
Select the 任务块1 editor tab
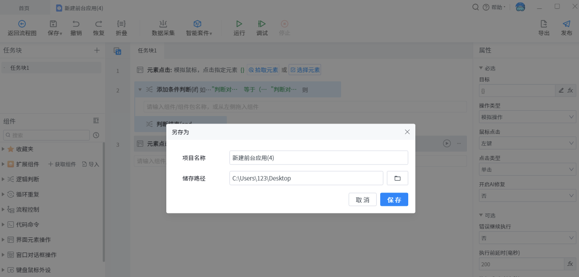147,51
